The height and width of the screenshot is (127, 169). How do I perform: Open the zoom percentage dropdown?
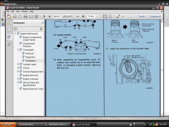pyautogui.click(x=97, y=16)
